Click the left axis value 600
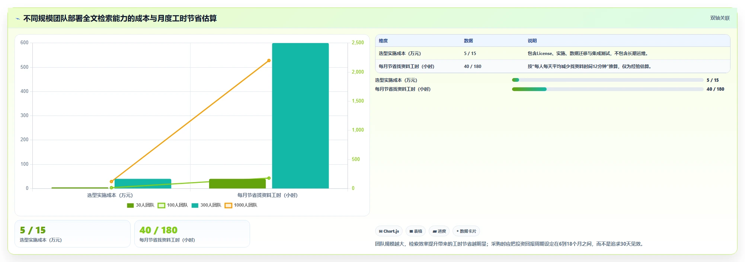Viewport: 745px width, 262px height. 25,43
